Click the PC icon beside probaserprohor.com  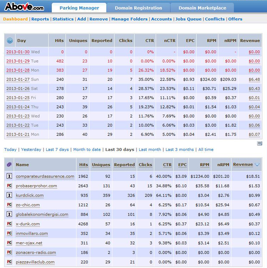coord(9,186)
